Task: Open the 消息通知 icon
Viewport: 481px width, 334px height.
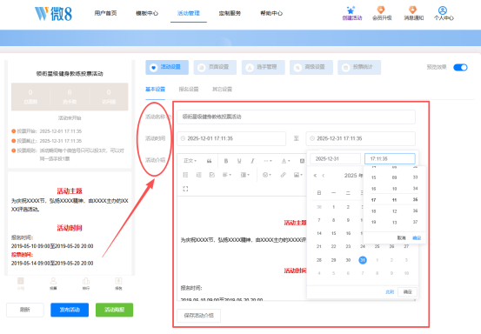Action: [413, 13]
